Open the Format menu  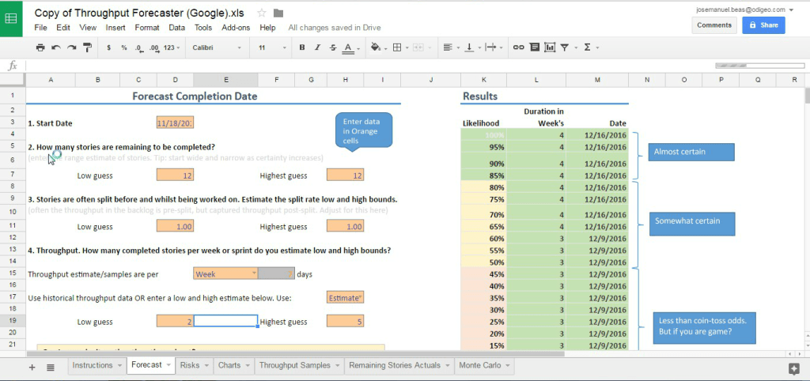pos(146,28)
